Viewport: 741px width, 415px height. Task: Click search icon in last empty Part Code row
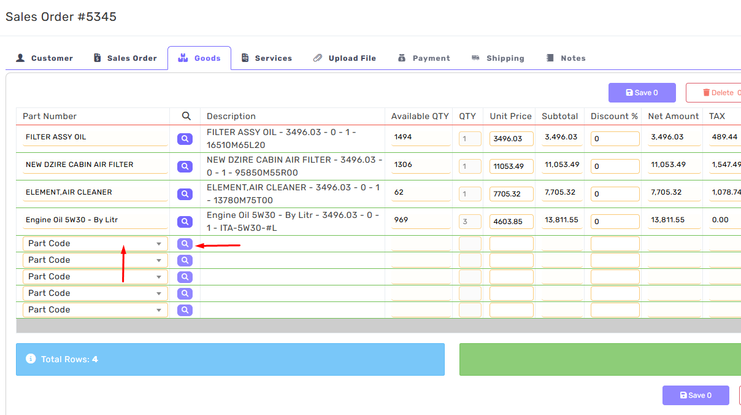[185, 310]
